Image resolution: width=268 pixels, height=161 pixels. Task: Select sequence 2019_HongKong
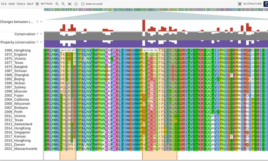click(x=18, y=140)
